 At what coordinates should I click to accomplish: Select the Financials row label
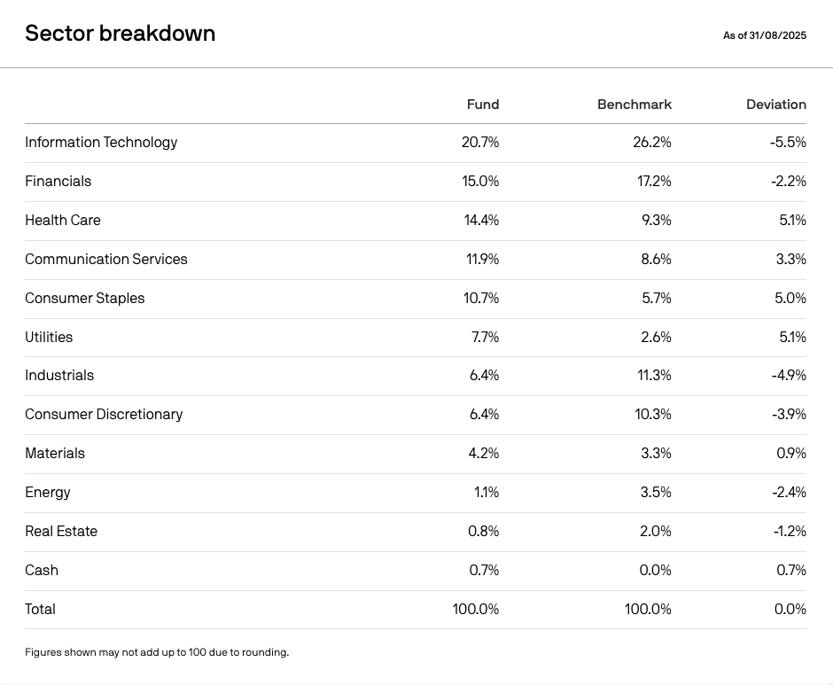coord(58,182)
